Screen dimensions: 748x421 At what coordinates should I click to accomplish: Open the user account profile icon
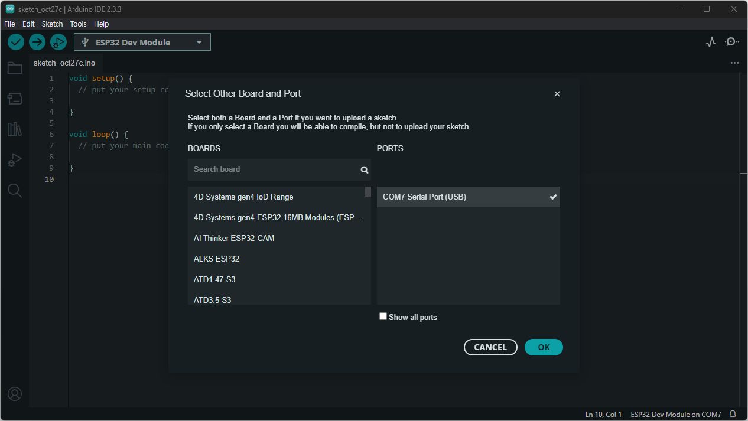coord(15,394)
